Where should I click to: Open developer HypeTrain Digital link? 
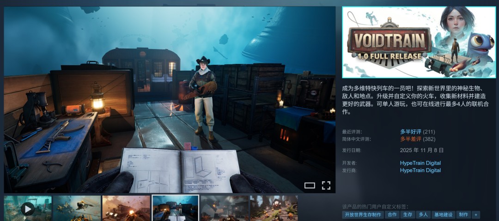click(420, 163)
